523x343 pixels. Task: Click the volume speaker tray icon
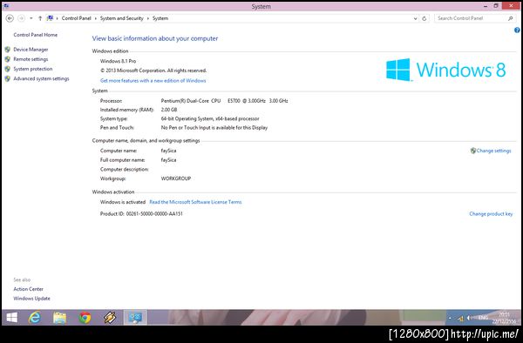click(469, 318)
